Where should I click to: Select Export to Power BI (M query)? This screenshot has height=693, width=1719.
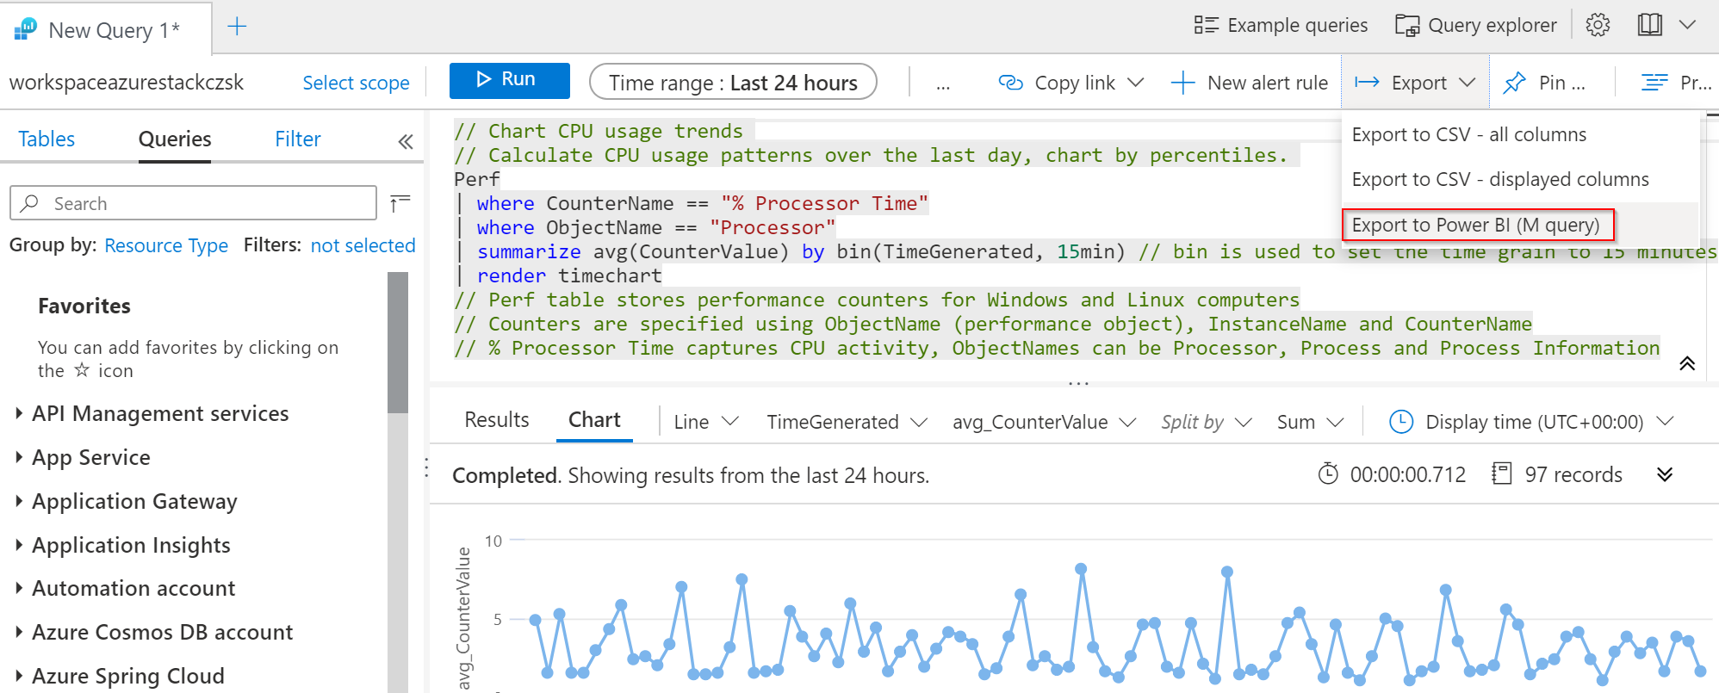click(1475, 226)
